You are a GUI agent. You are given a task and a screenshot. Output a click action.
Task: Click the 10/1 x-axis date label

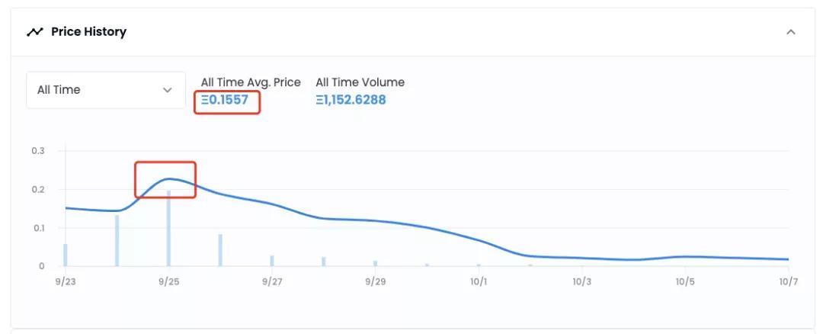[x=479, y=281]
